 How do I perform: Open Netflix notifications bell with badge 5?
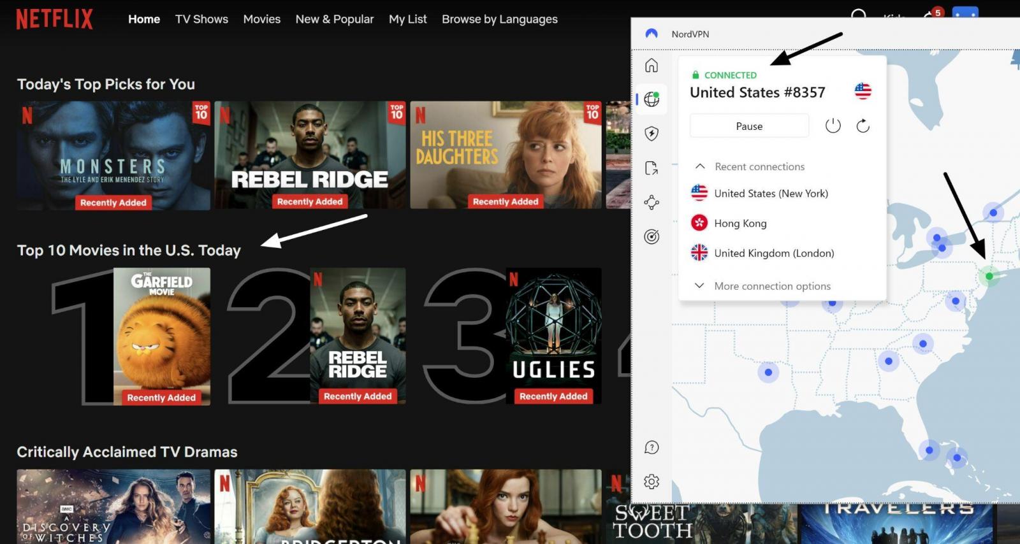click(931, 14)
